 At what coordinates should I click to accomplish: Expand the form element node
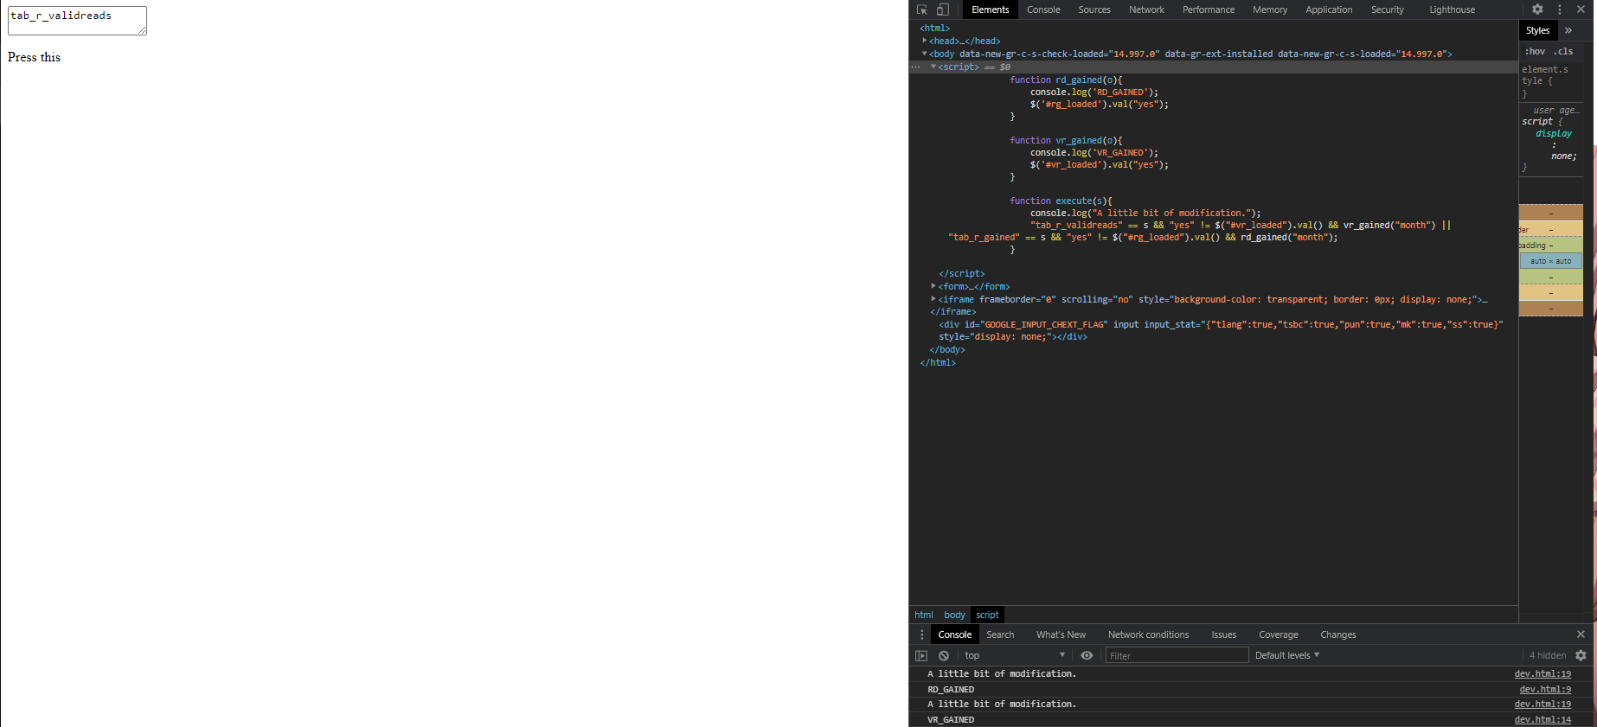coord(933,286)
